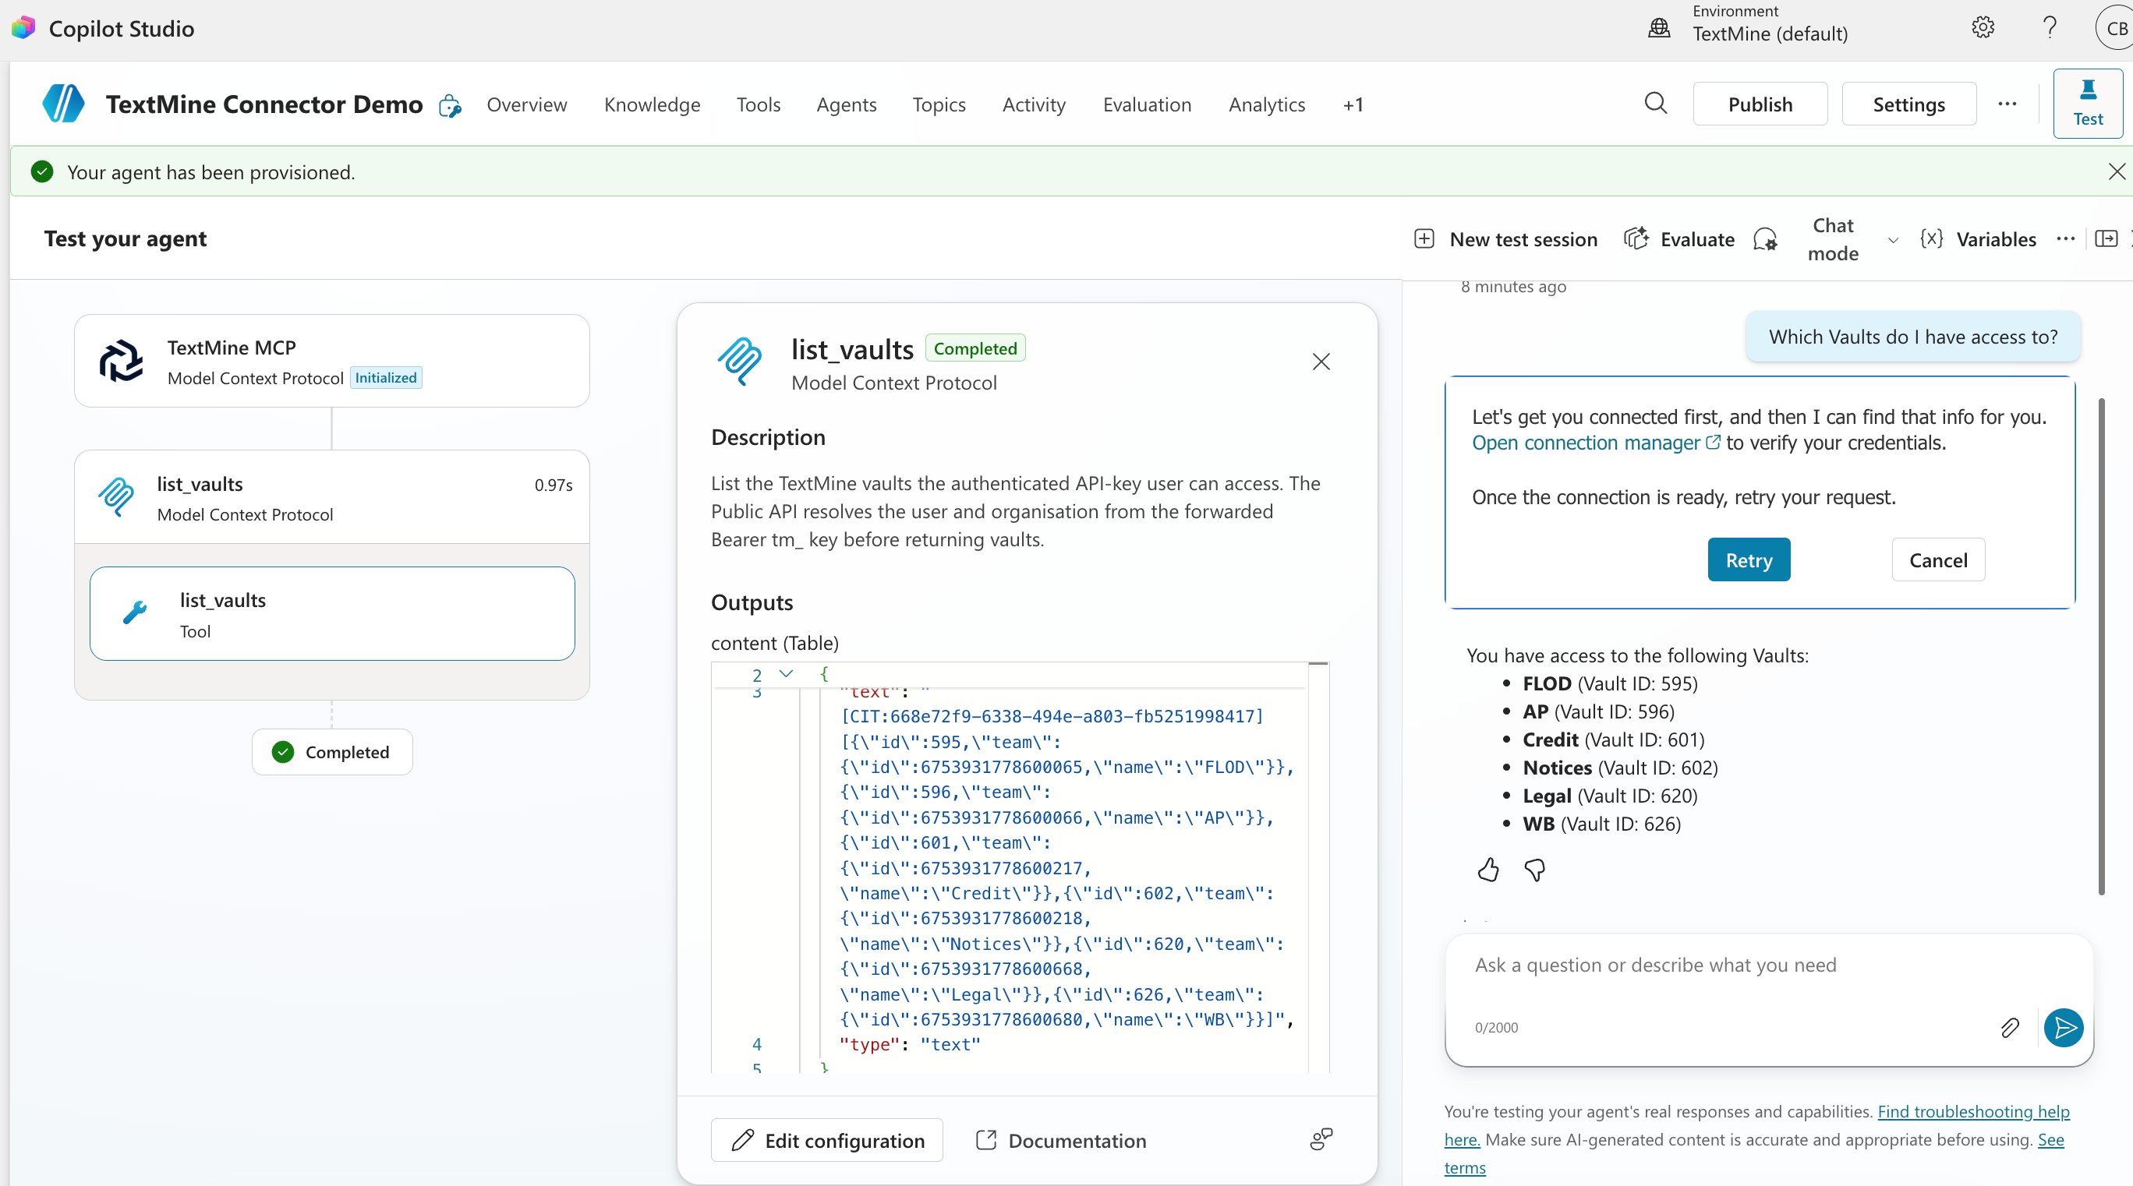Switch to the Tools tab

759,104
